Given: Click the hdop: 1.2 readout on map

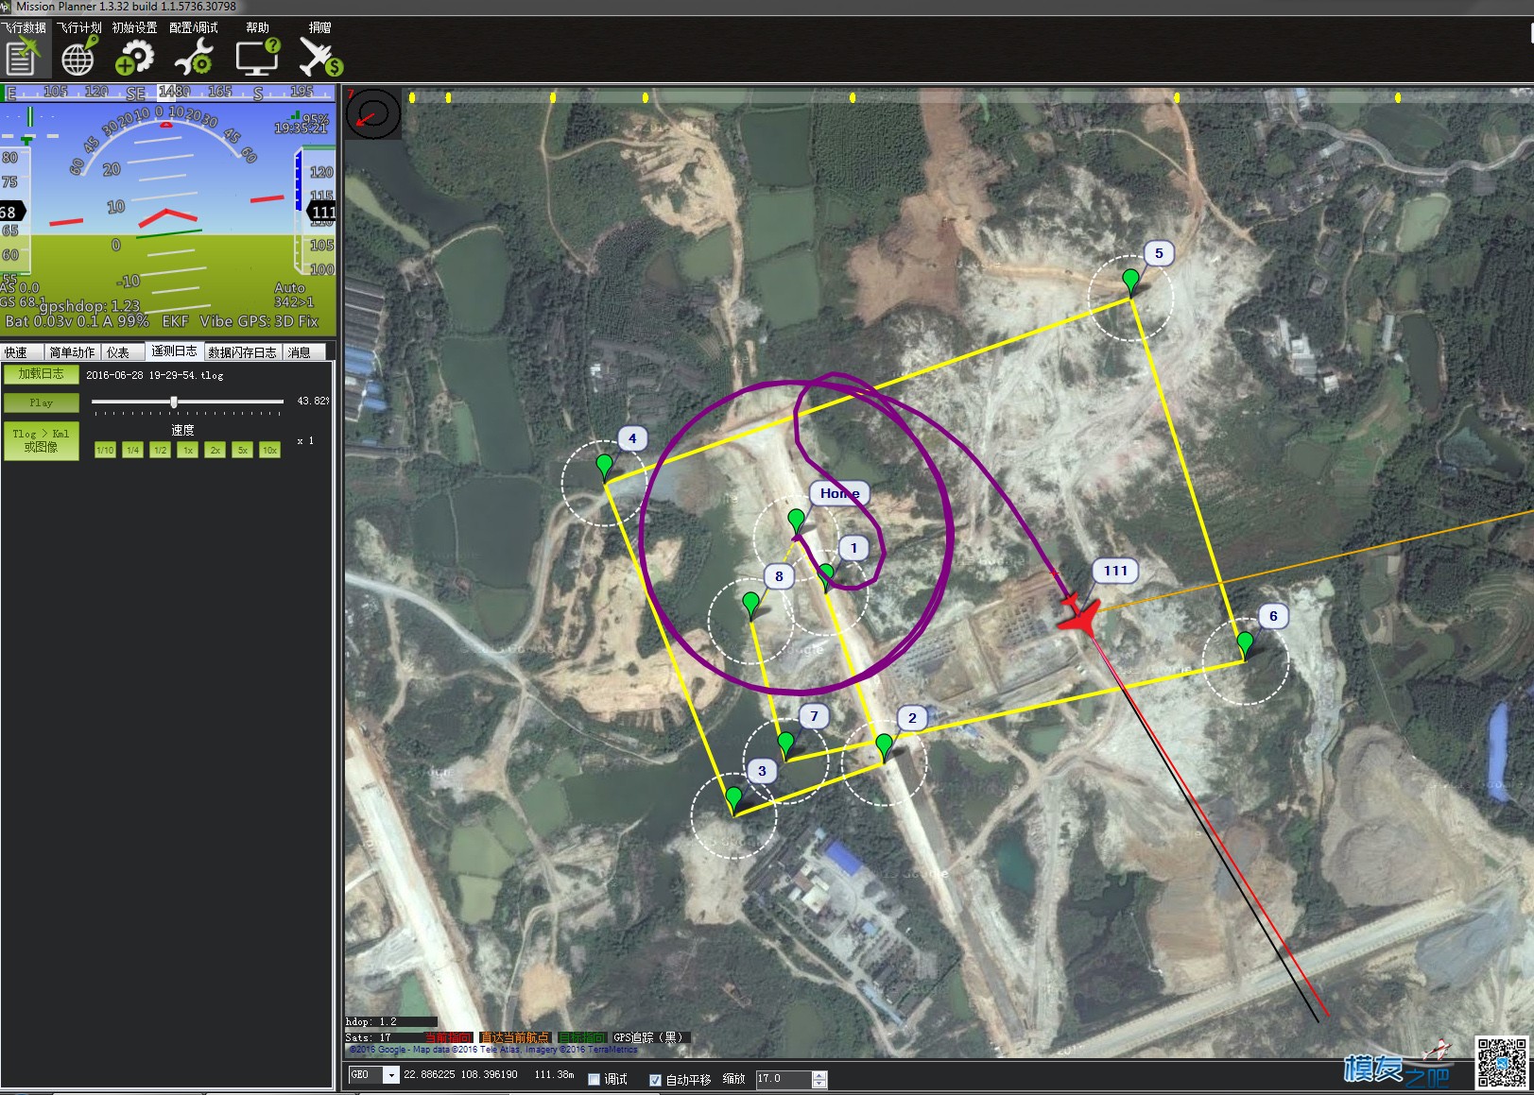Looking at the screenshot, I should coord(371,1021).
